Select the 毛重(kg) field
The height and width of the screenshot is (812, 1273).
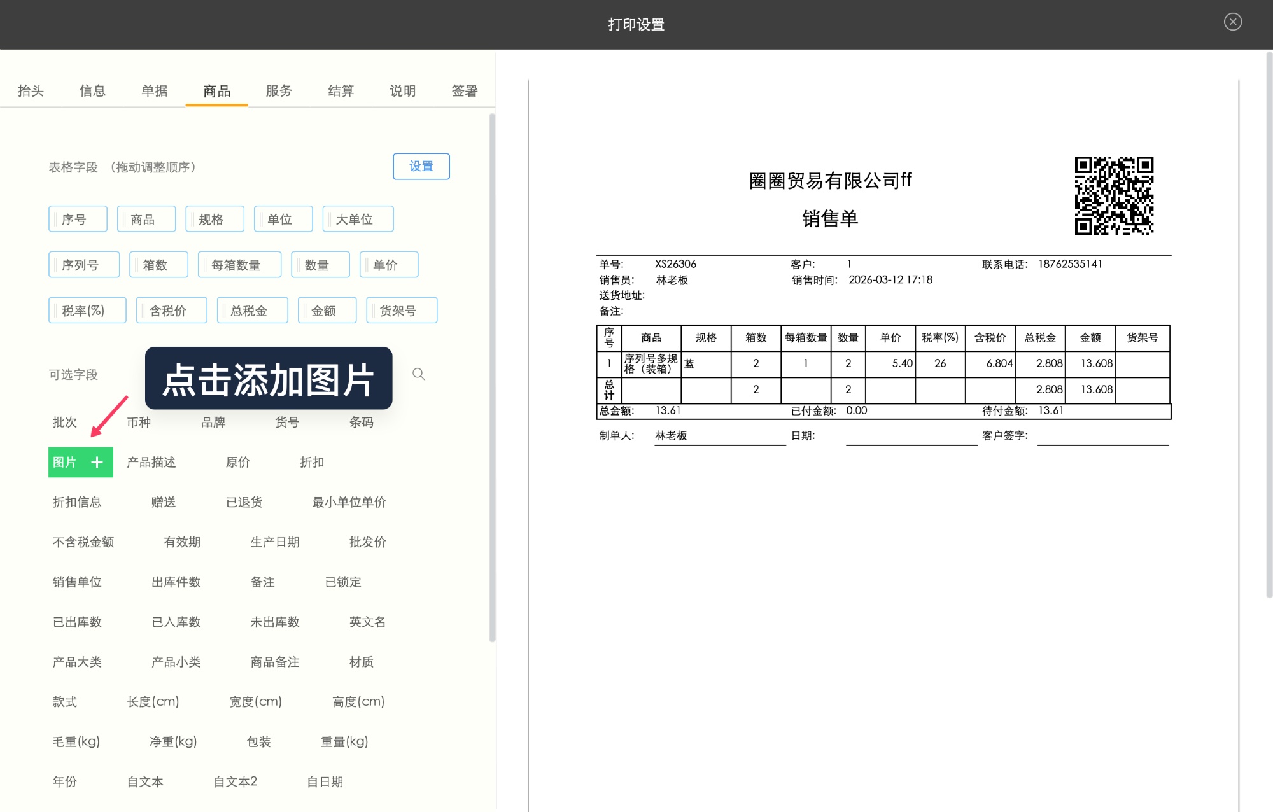pos(75,741)
